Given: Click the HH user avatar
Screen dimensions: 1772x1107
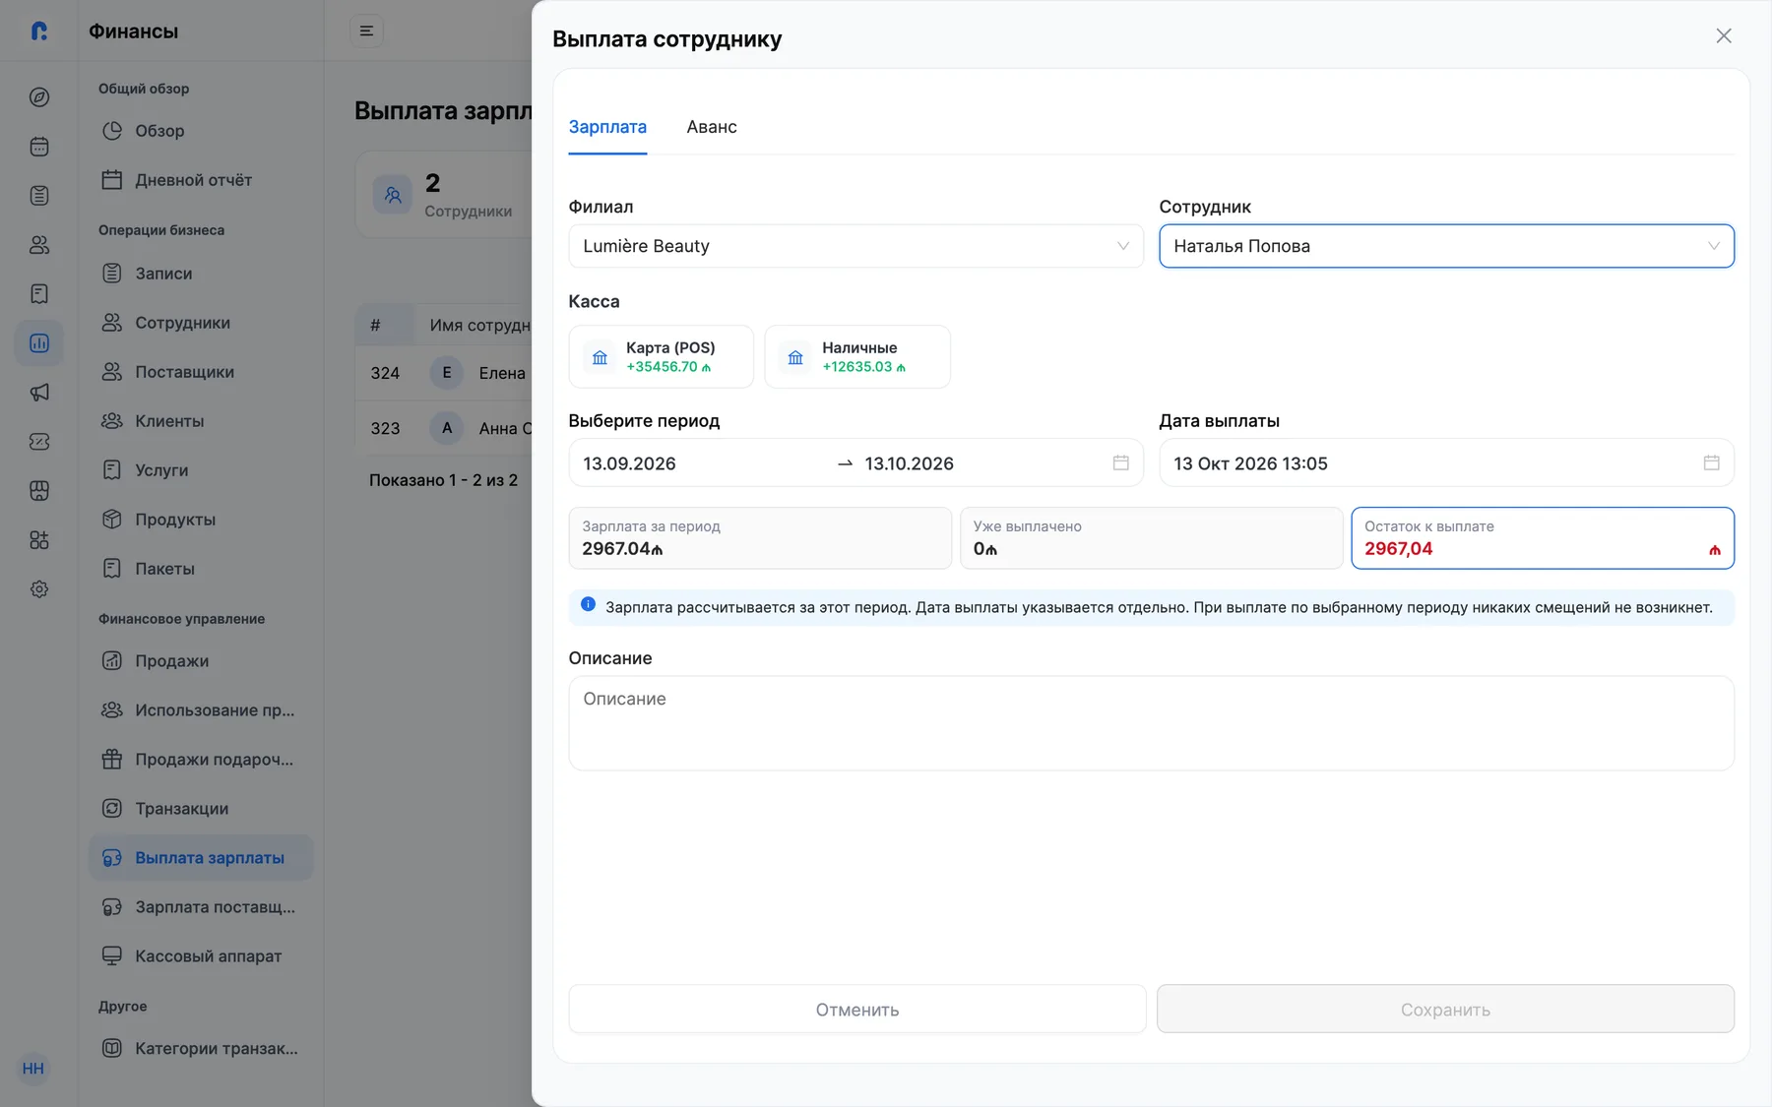Looking at the screenshot, I should [x=33, y=1069].
